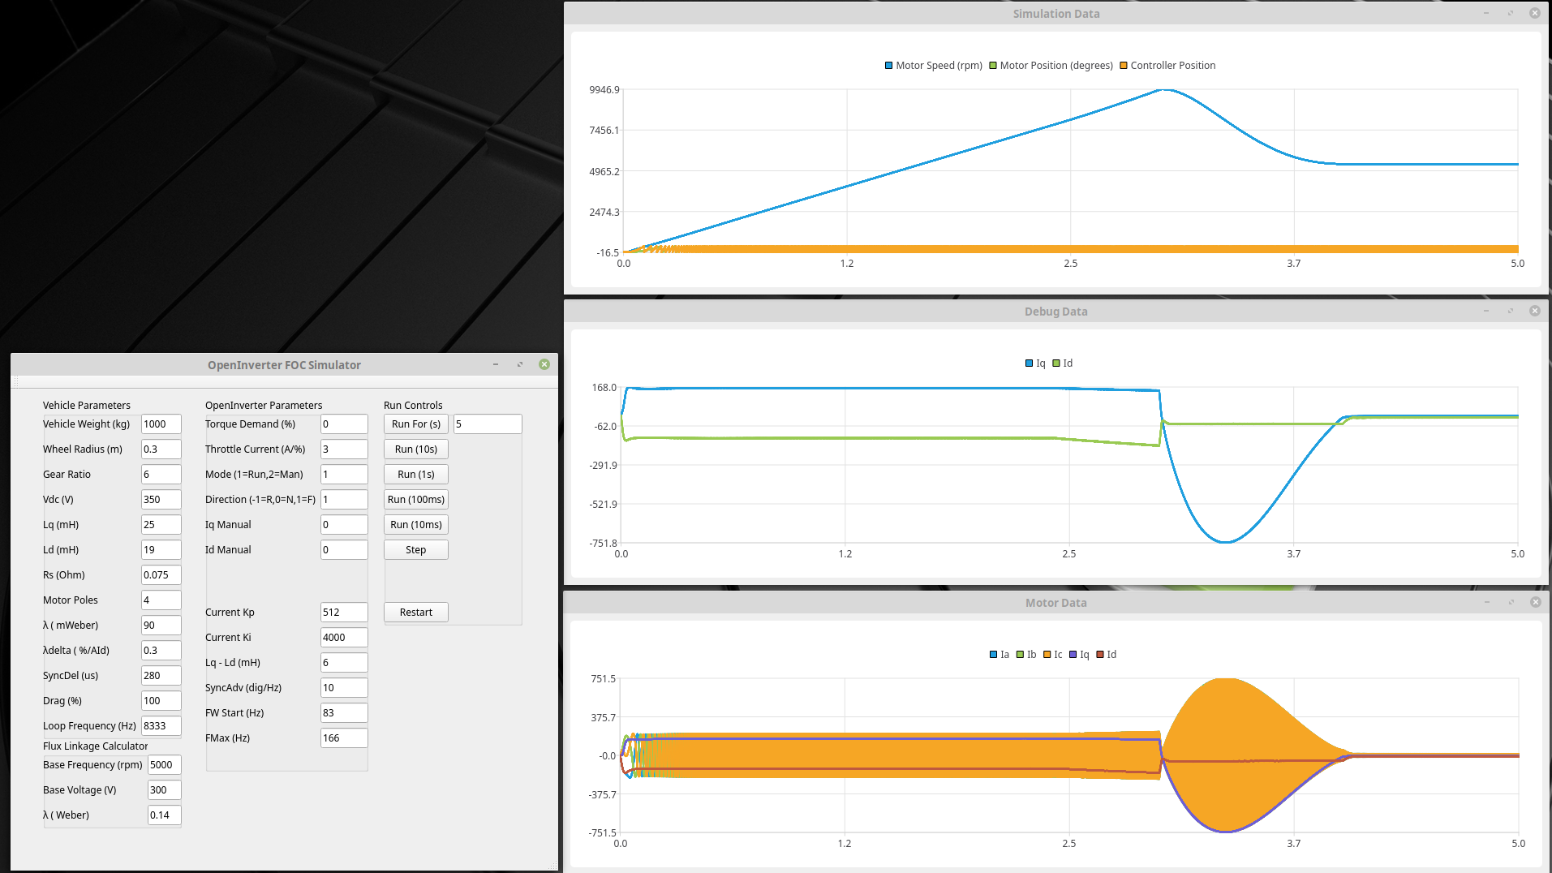Minimize the Debug Data window

(x=1486, y=311)
